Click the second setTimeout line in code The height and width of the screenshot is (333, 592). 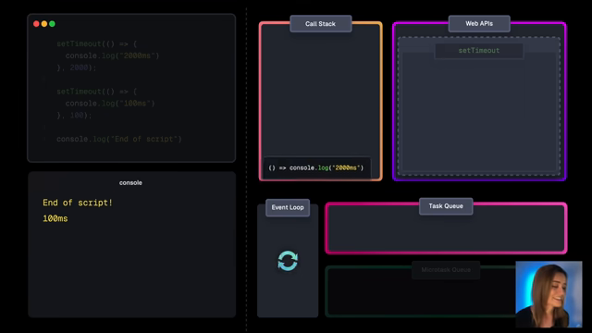[x=96, y=92]
